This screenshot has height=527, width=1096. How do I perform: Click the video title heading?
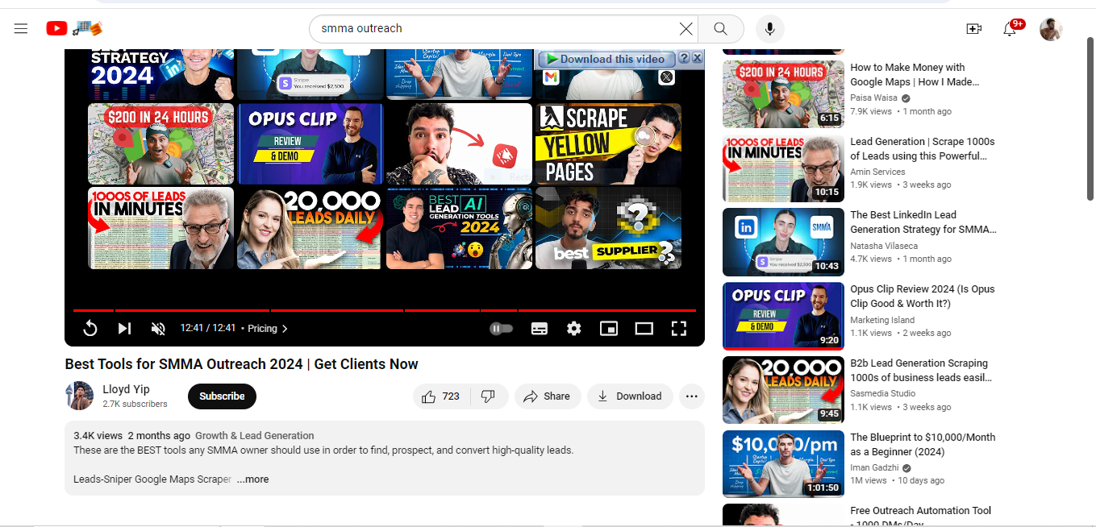241,364
